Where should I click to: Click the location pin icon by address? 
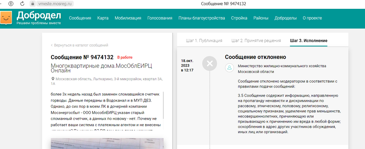coord(53,79)
